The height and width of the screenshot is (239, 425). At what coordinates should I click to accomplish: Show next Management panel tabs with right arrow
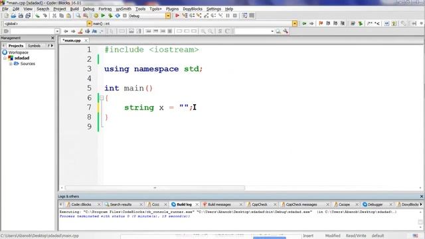coord(52,46)
